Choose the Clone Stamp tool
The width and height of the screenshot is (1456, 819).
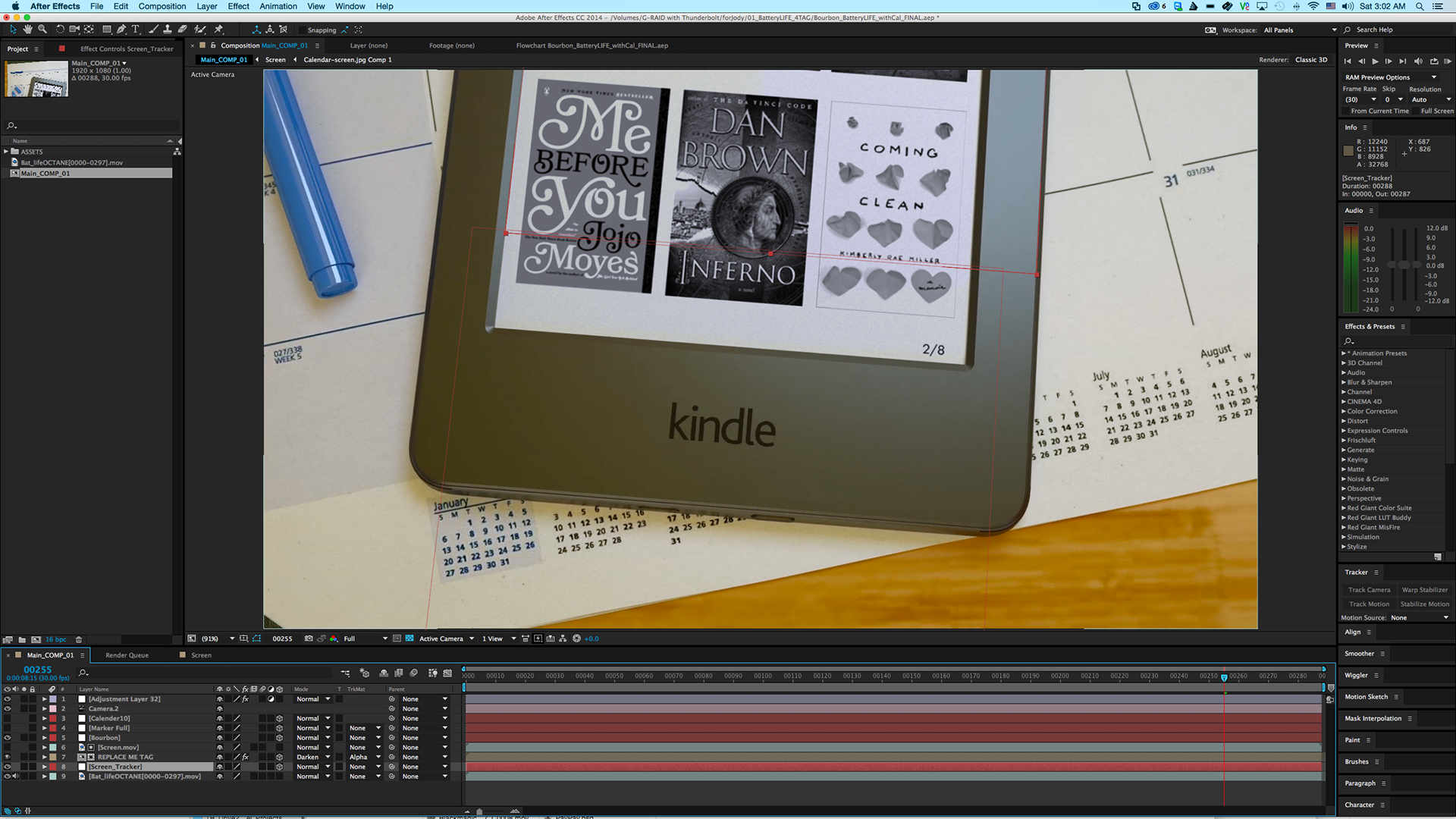pos(168,30)
